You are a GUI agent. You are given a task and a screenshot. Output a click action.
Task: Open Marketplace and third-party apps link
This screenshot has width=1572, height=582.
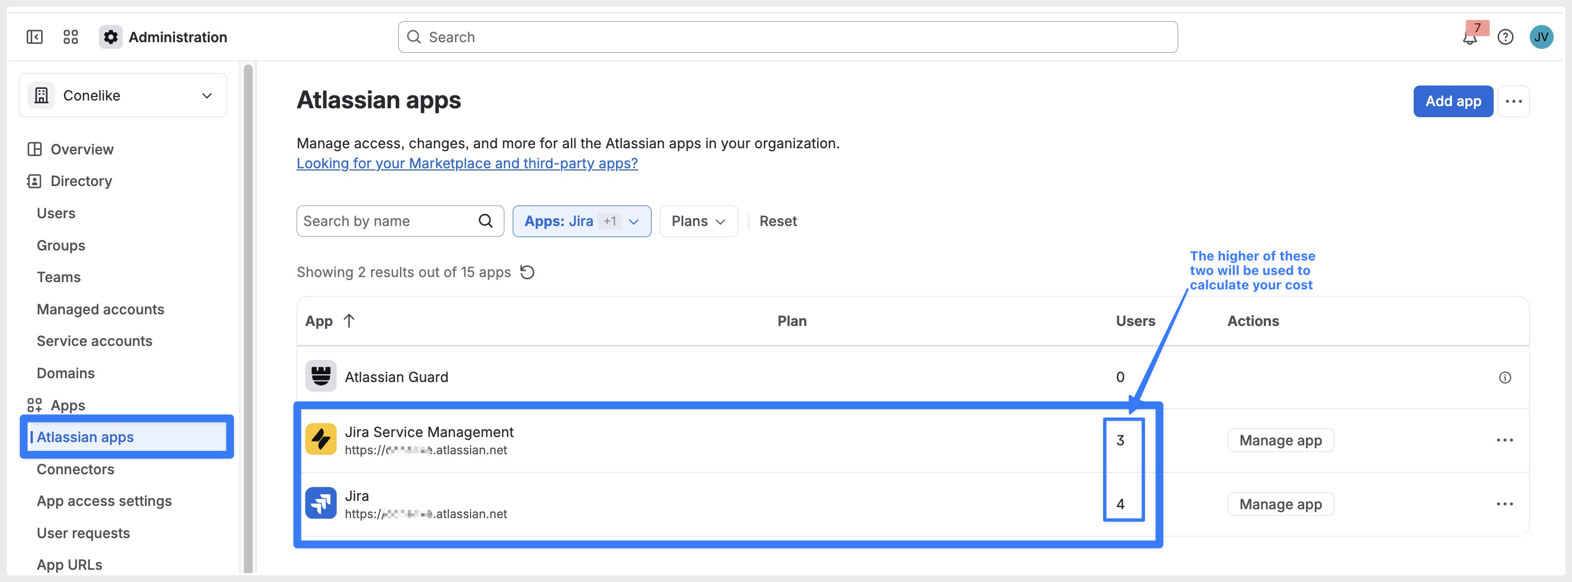pos(468,163)
